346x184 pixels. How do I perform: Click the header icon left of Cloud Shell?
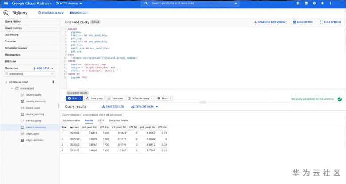[x=298, y=3]
